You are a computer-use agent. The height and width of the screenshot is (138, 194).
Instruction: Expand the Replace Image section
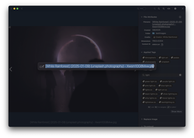pyautogui.click(x=142, y=119)
